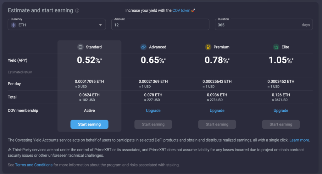Viewport: 322px width, 174px height.
Task: Click the Yield (APY) row label
Action: click(x=18, y=60)
